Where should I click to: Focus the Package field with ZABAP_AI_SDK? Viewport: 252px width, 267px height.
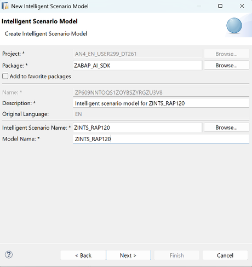pos(138,65)
